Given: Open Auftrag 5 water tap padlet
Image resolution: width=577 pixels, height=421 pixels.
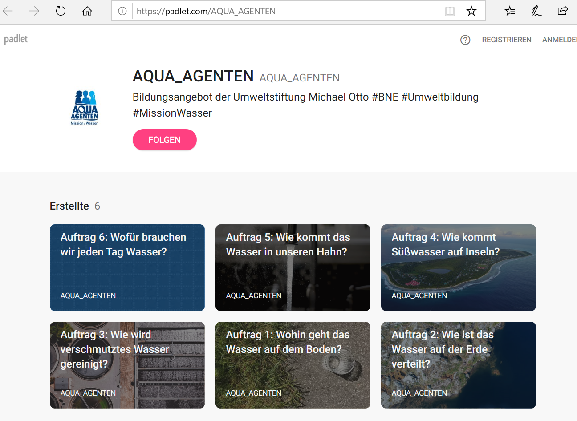Looking at the screenshot, I should (x=293, y=267).
